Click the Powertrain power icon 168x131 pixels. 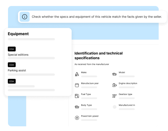click(77, 118)
